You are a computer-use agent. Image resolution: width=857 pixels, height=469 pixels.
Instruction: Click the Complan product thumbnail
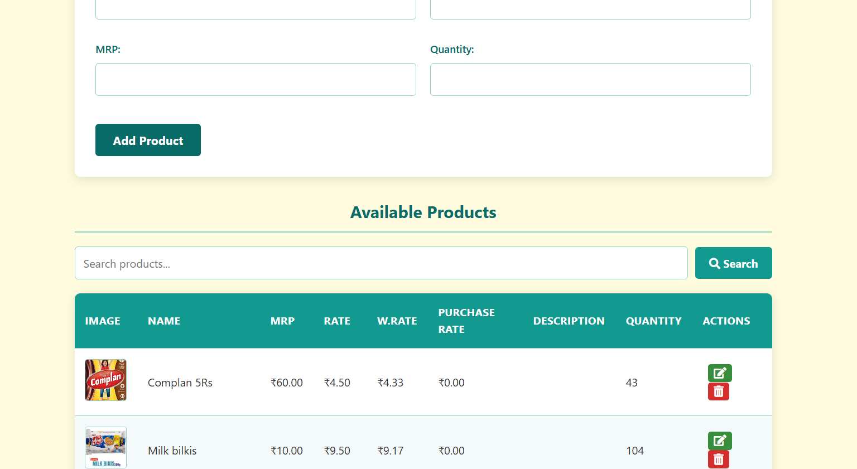105,380
